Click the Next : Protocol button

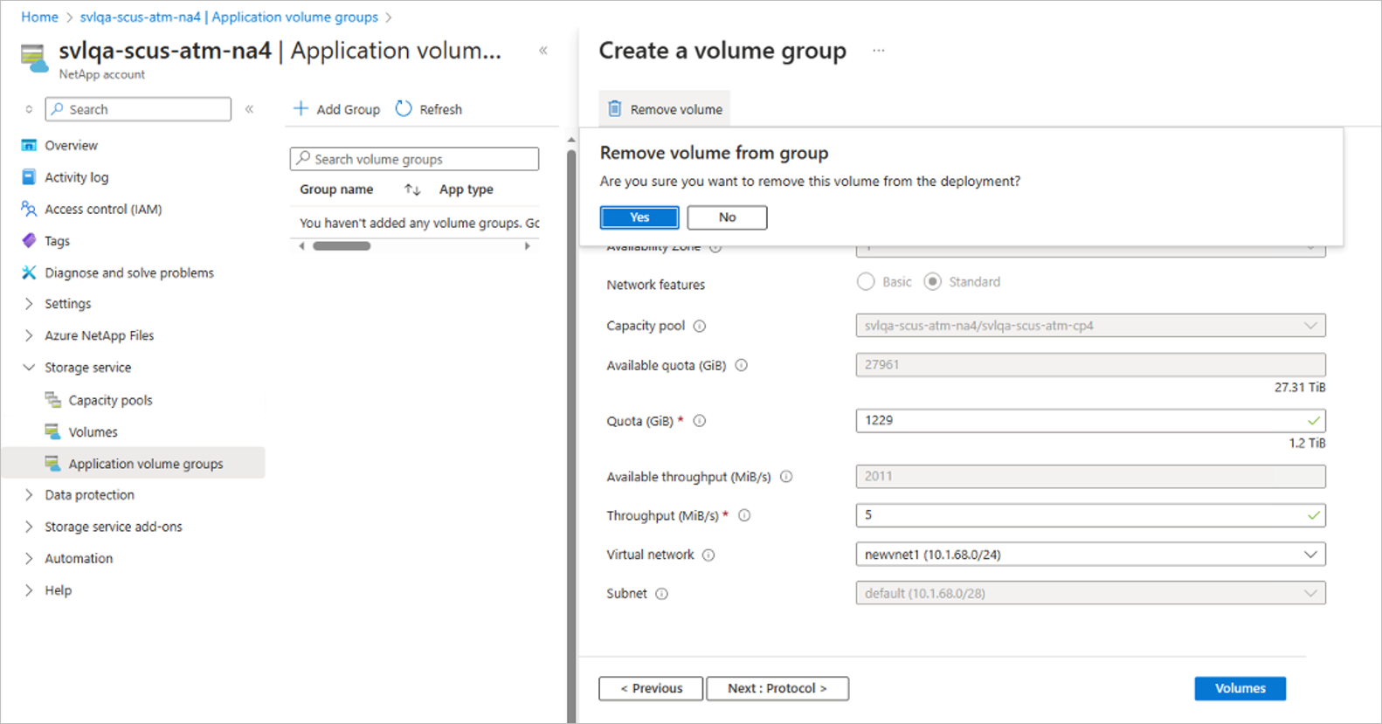pos(777,688)
